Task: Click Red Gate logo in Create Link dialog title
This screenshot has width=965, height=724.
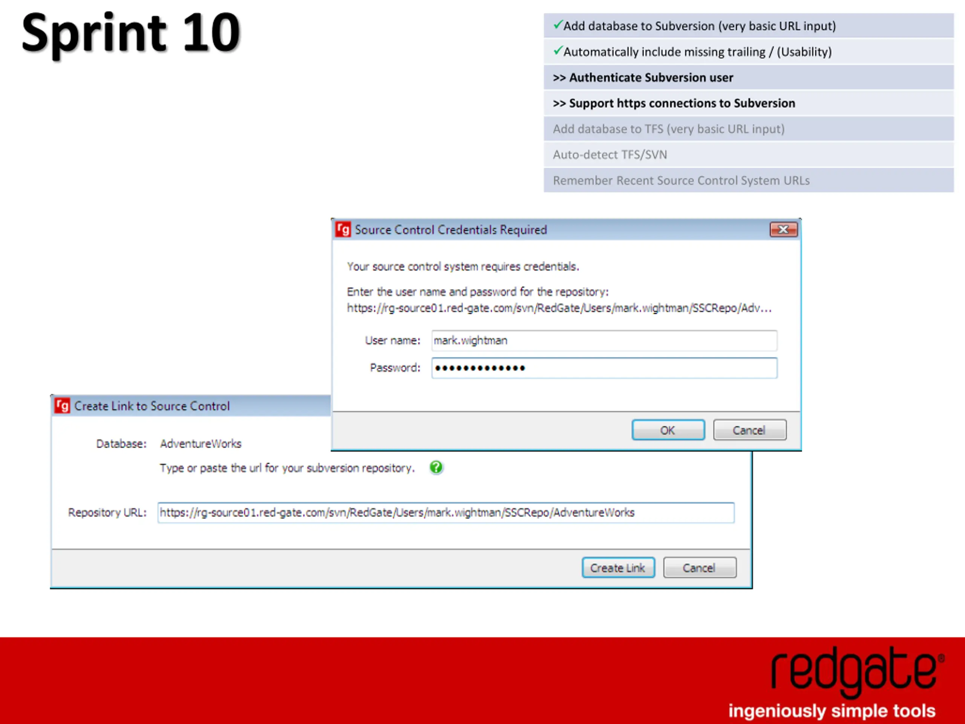Action: pos(62,406)
